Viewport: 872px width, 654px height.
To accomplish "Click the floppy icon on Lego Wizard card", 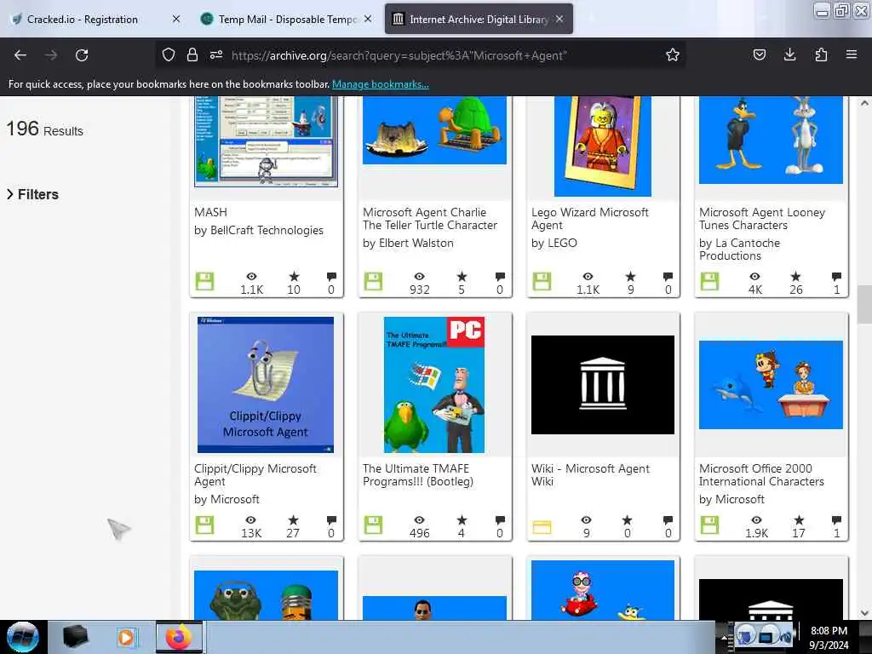I will 542,281.
